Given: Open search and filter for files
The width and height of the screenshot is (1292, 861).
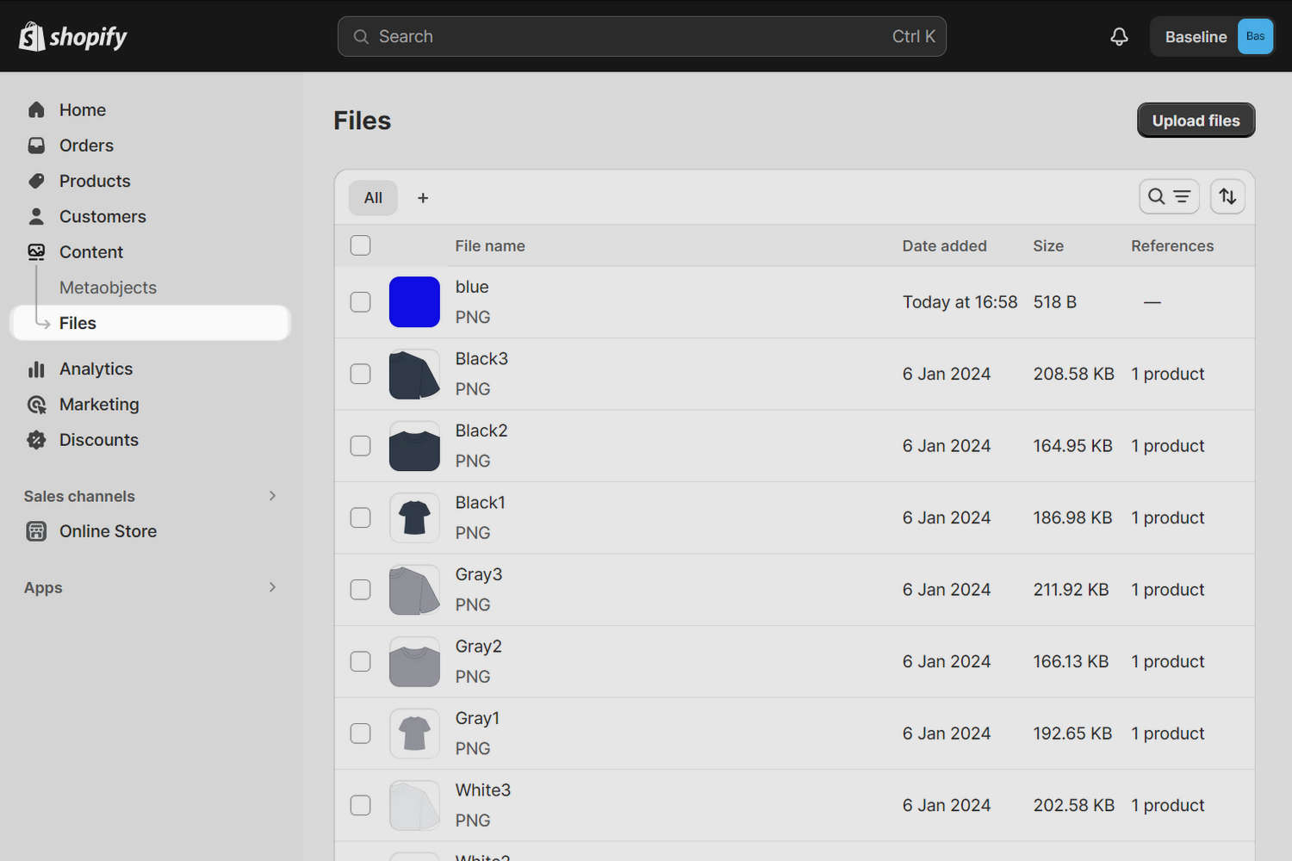Looking at the screenshot, I should coord(1169,196).
